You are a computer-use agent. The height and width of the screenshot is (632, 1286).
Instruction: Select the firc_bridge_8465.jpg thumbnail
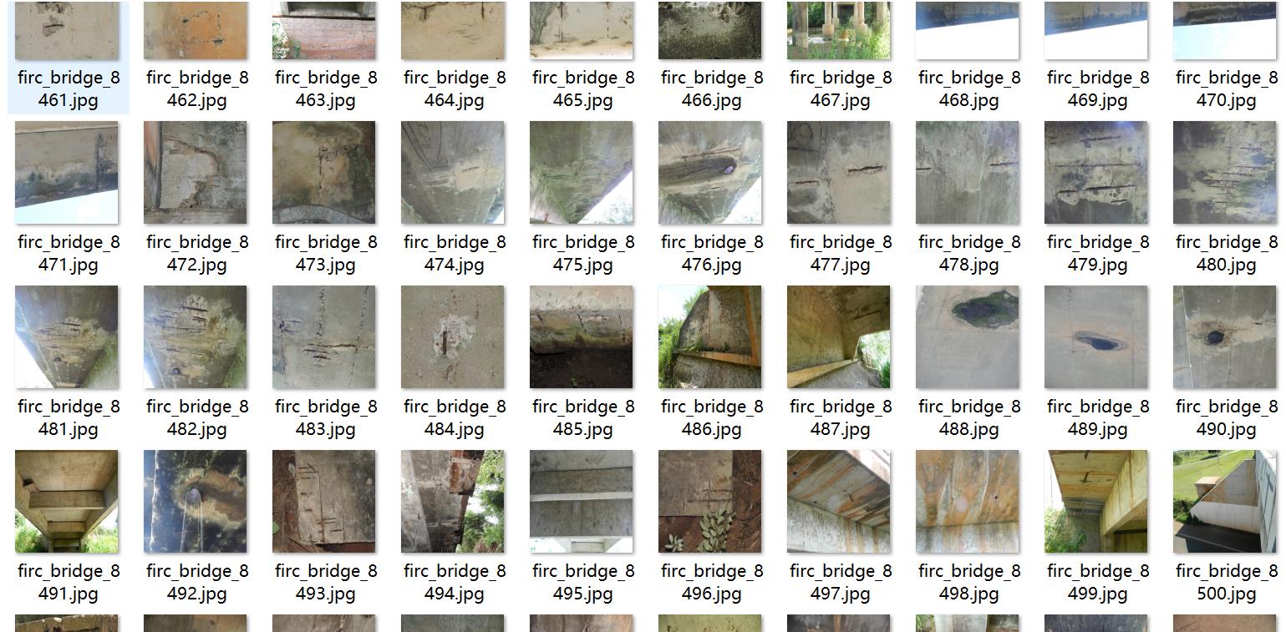pyautogui.click(x=582, y=30)
